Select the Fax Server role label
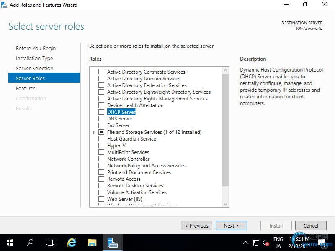Screen dimensions: 335x251 (119, 125)
